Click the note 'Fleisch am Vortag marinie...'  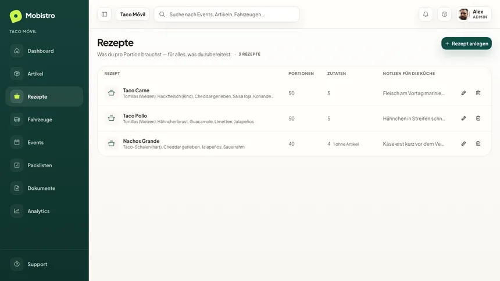pos(413,93)
